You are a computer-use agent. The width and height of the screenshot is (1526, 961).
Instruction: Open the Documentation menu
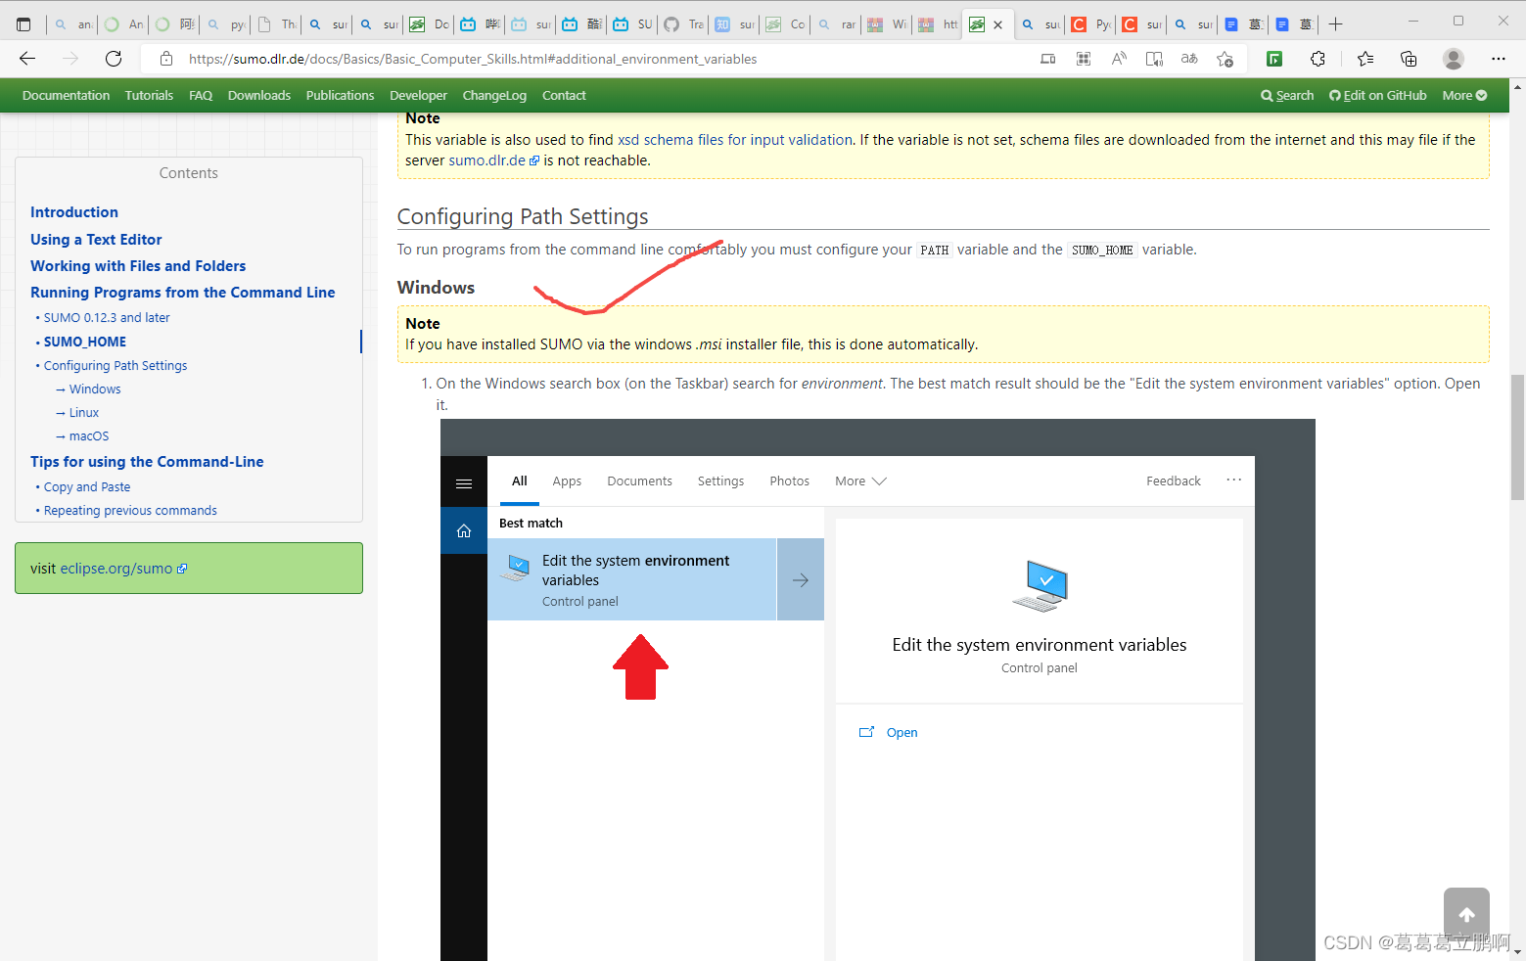click(66, 95)
